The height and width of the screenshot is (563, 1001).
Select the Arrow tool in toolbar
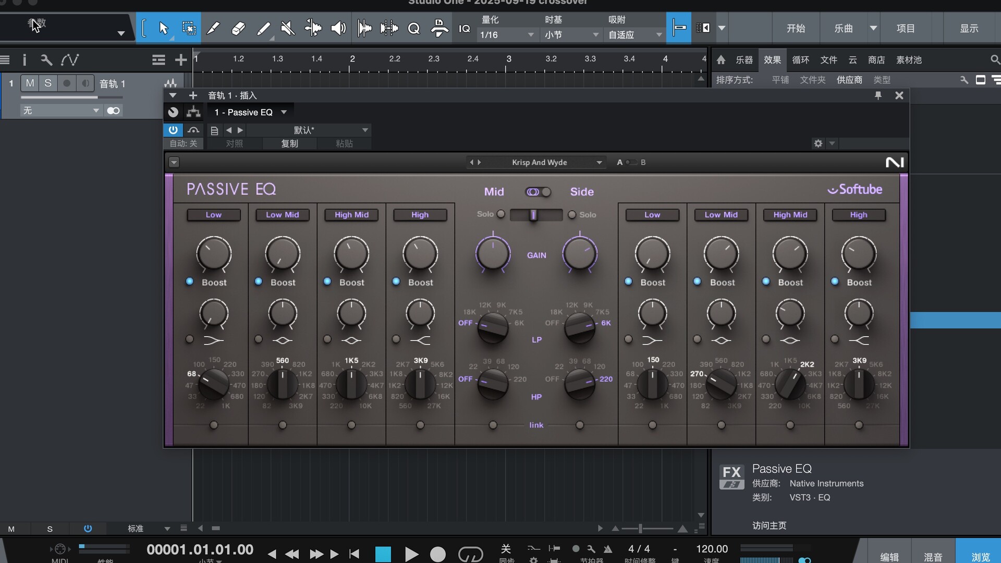click(163, 28)
